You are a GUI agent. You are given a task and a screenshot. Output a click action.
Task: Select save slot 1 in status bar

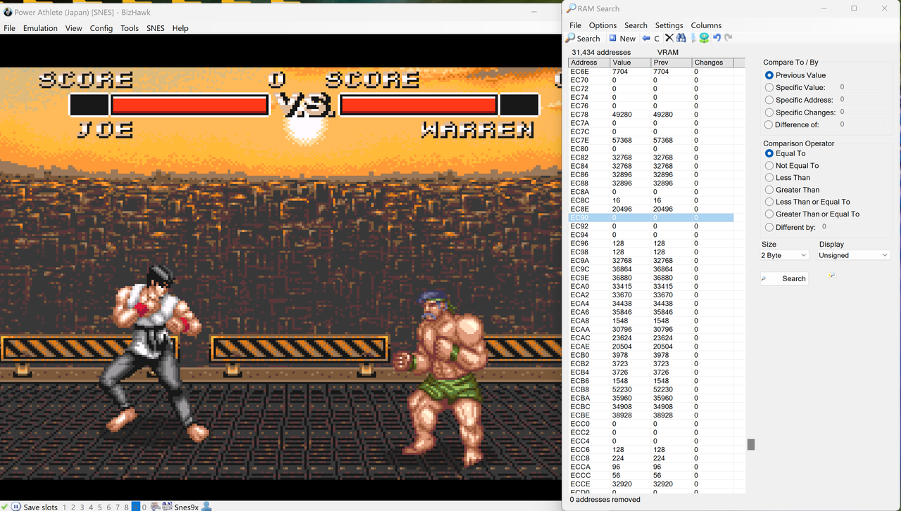pyautogui.click(x=64, y=507)
